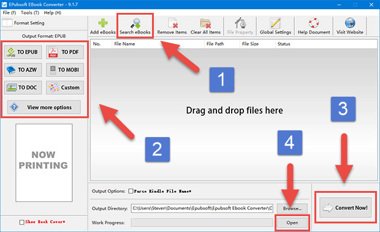Click the Open output folder button
The height and width of the screenshot is (232, 380).
tap(292, 223)
